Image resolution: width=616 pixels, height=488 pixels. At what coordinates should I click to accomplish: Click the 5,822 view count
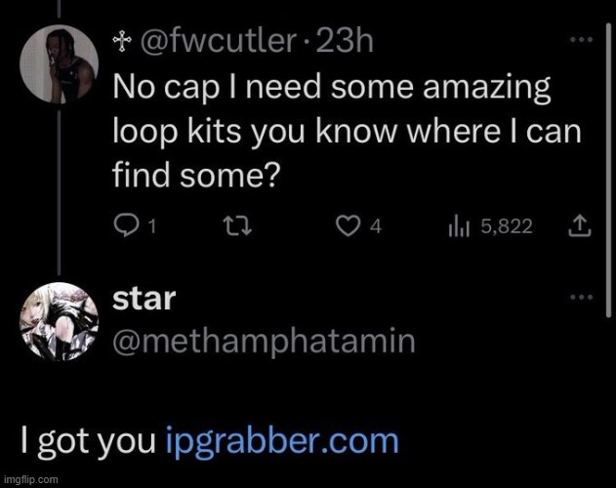pyautogui.click(x=507, y=226)
